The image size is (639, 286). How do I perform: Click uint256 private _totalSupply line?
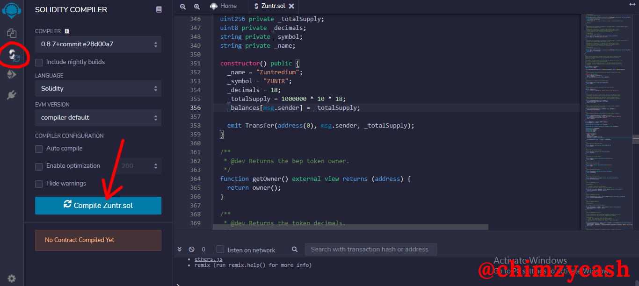[x=272, y=19]
